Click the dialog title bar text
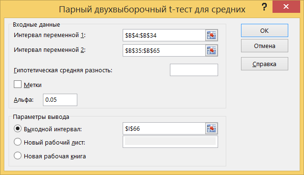The width and height of the screenshot is (304, 175). click(x=152, y=9)
